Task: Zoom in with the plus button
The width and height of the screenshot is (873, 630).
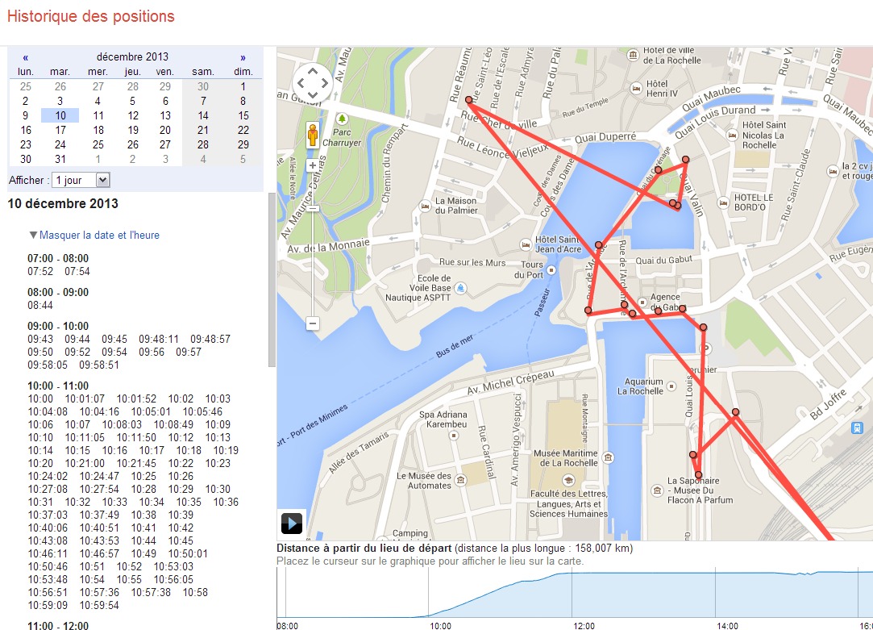Action: (x=313, y=165)
